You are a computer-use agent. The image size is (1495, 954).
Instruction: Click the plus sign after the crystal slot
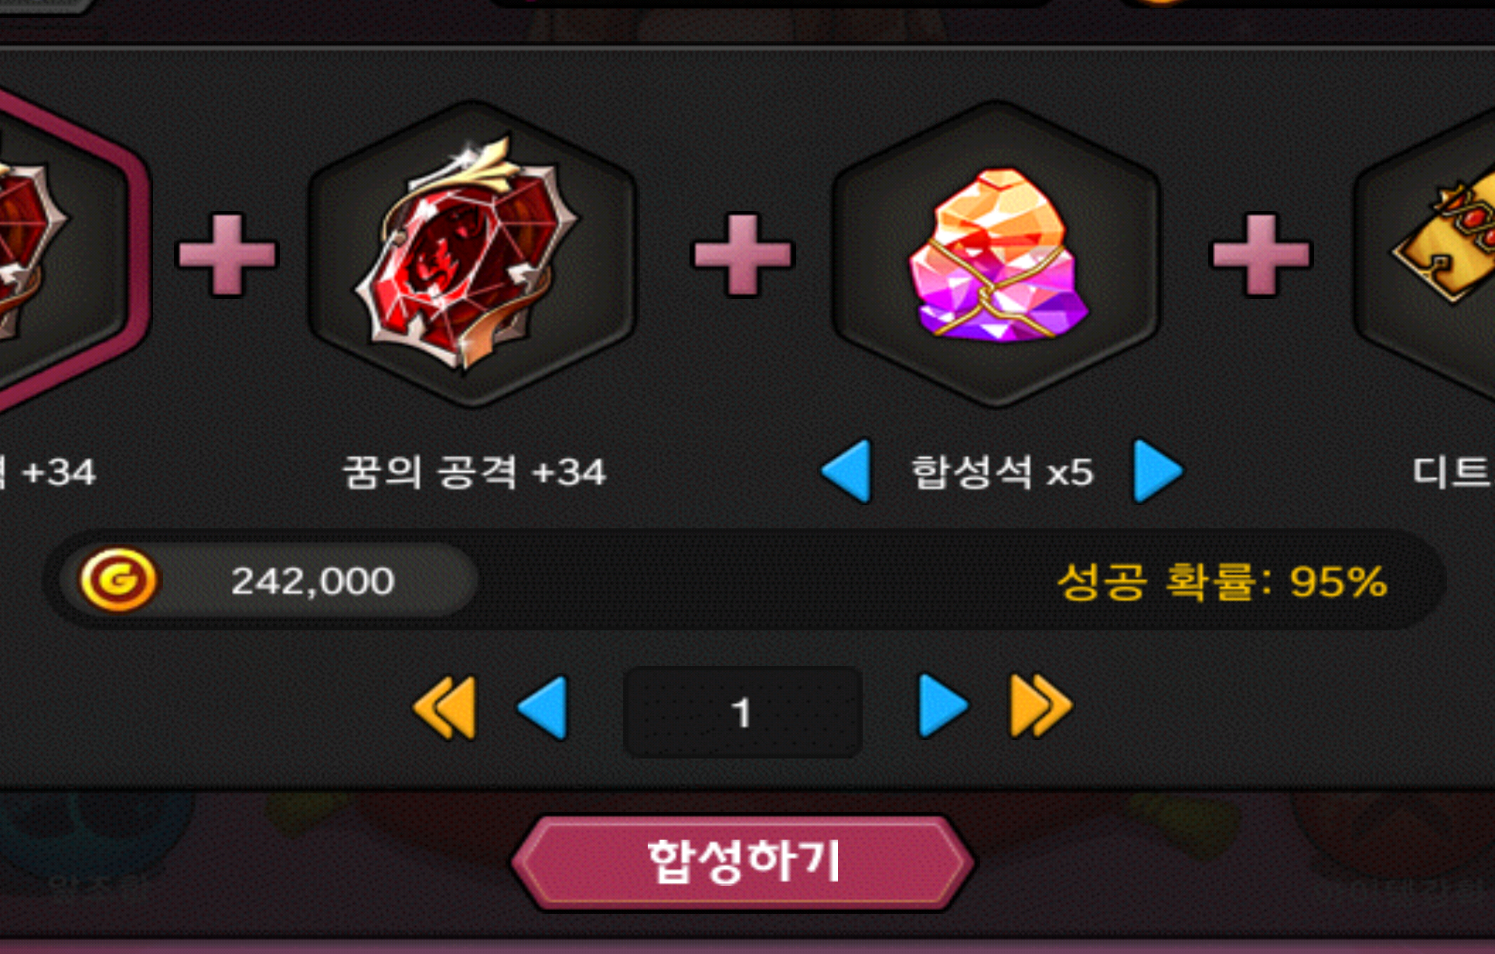[1261, 254]
